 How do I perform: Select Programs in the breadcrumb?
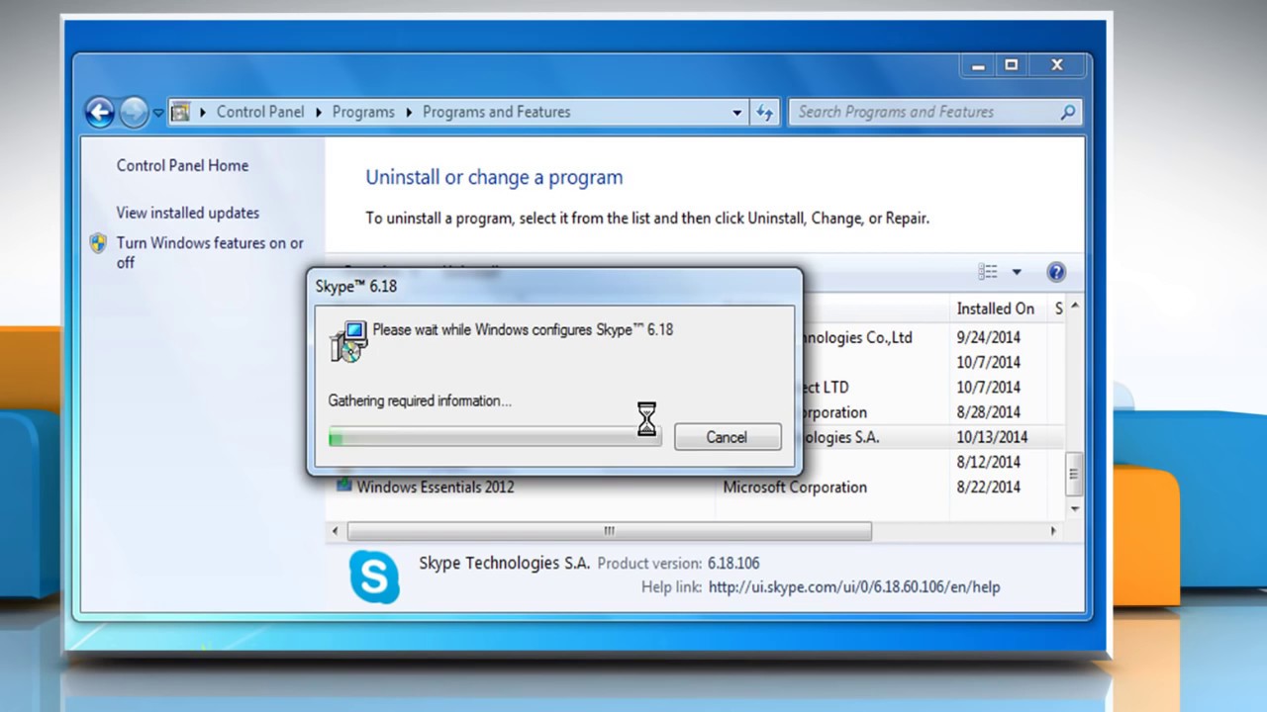[x=363, y=112]
